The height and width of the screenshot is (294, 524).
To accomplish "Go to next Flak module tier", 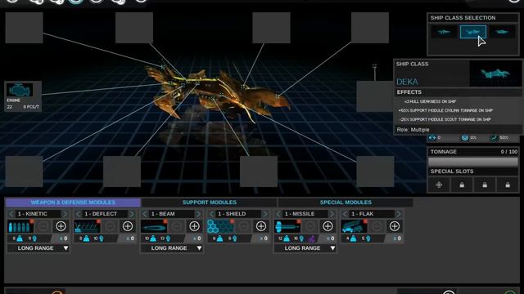I will pos(399,214).
